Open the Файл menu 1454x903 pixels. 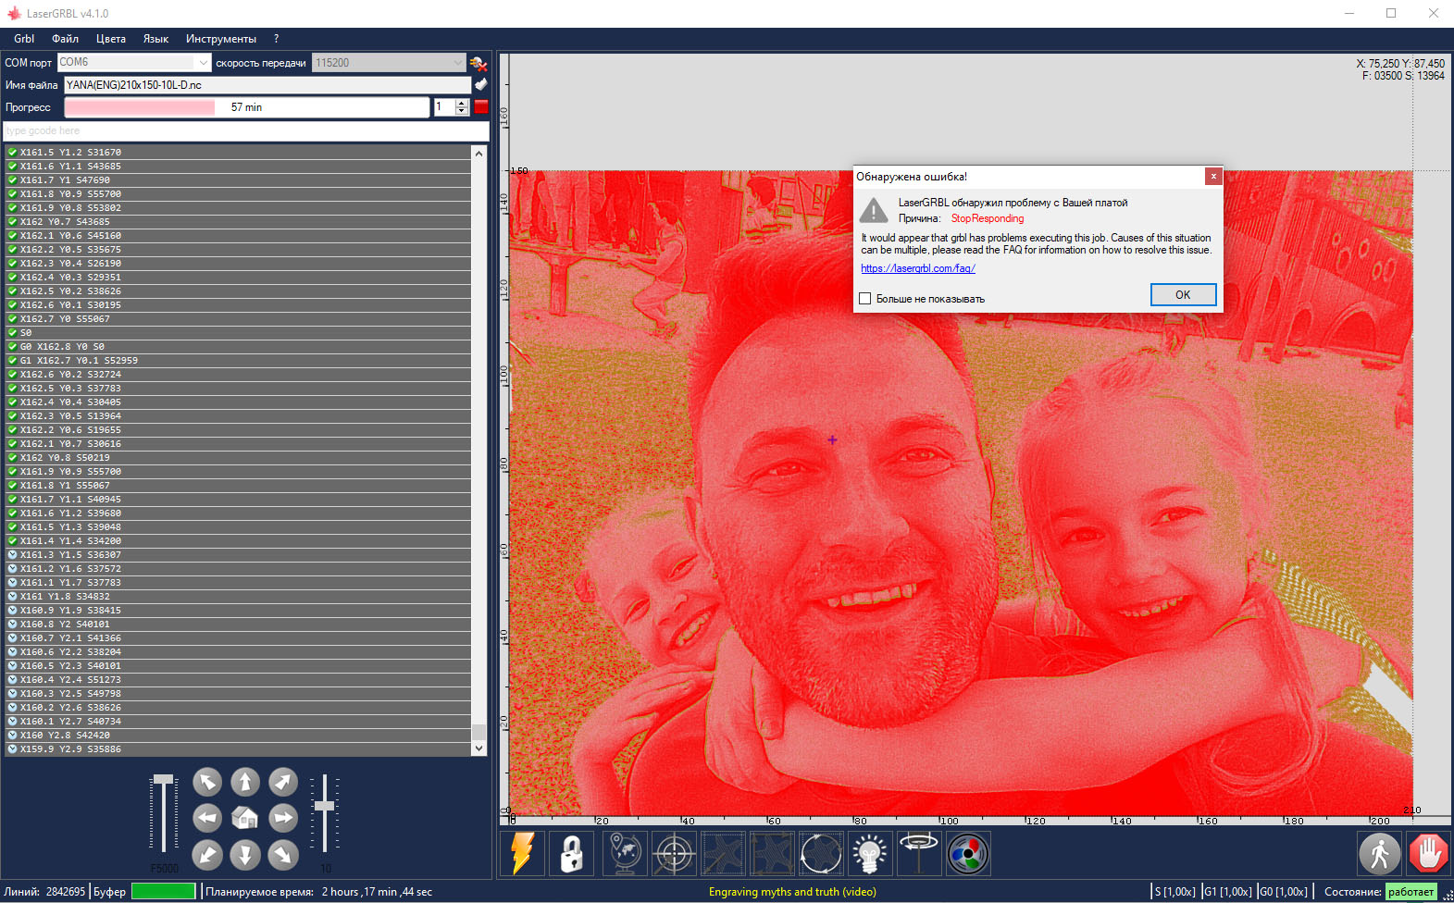65,39
